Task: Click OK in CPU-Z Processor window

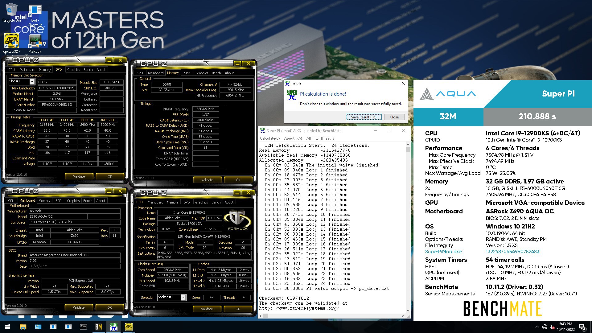Action: click(238, 309)
